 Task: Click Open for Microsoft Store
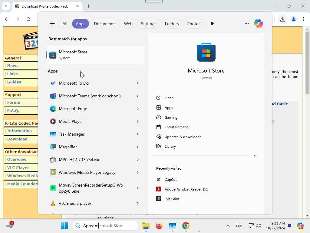coord(165,98)
